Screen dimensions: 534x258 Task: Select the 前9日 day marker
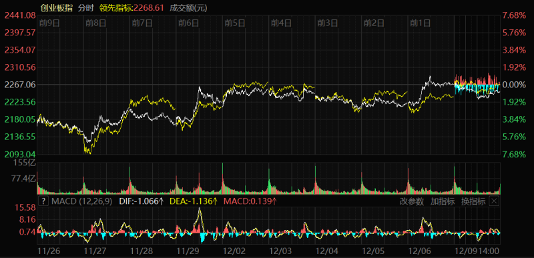coord(49,23)
